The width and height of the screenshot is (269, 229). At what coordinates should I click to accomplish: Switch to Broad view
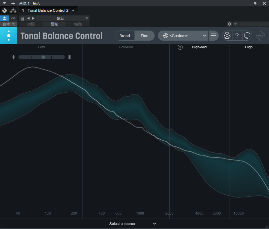click(125, 36)
